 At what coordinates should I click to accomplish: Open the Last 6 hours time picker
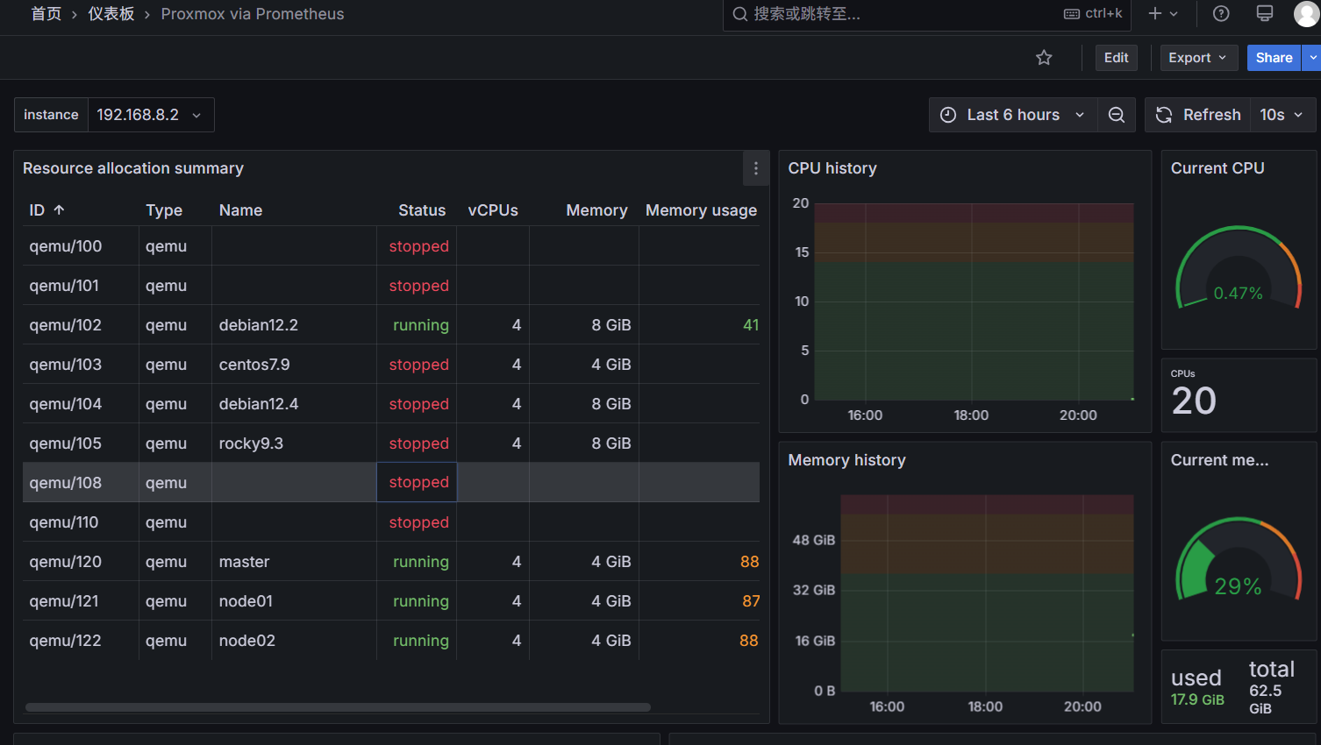[1013, 115]
